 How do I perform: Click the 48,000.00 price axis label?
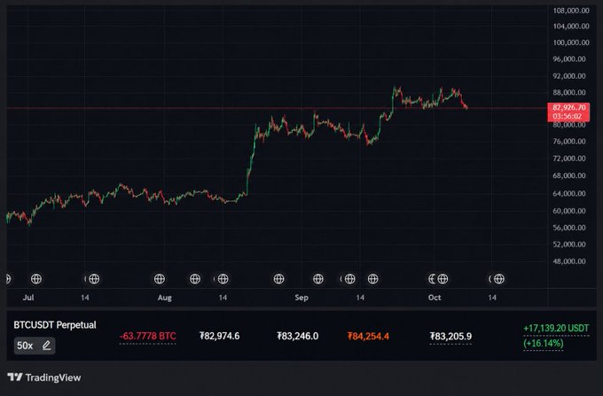tap(569, 261)
